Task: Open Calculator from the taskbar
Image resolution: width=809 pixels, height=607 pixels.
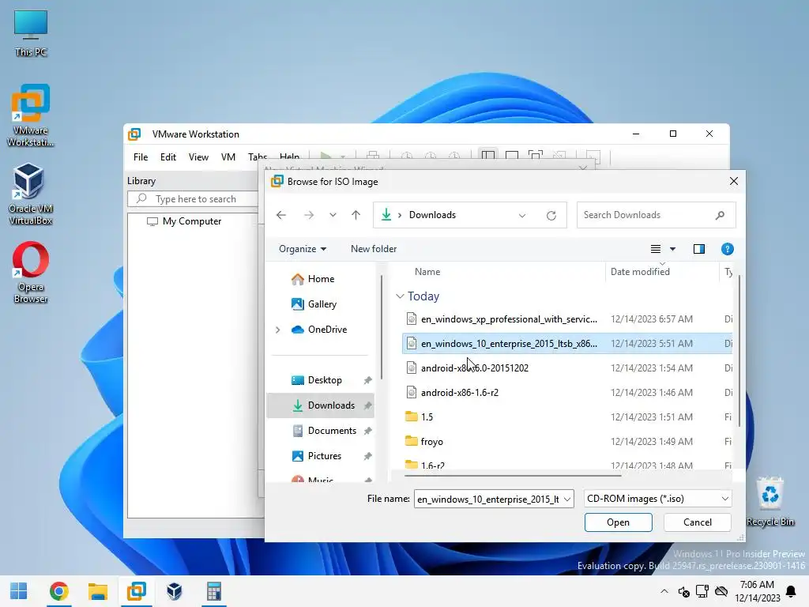Action: tap(213, 591)
